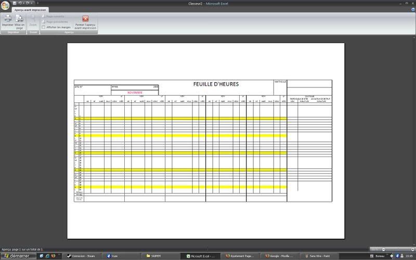Screen dimensions: 416x260
Task: Open the round Office button menu
Action: point(5,5)
